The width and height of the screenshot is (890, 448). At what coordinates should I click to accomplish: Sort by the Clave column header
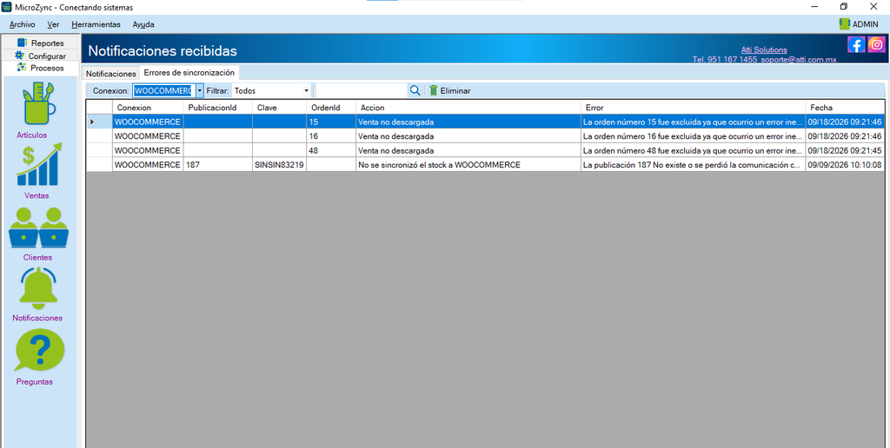tap(279, 107)
